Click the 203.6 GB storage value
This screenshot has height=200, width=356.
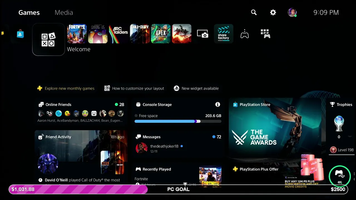click(x=213, y=116)
